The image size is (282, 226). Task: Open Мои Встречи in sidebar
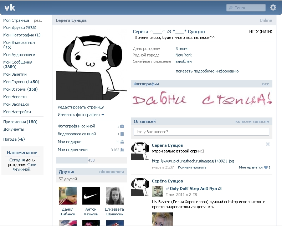pos(20,89)
